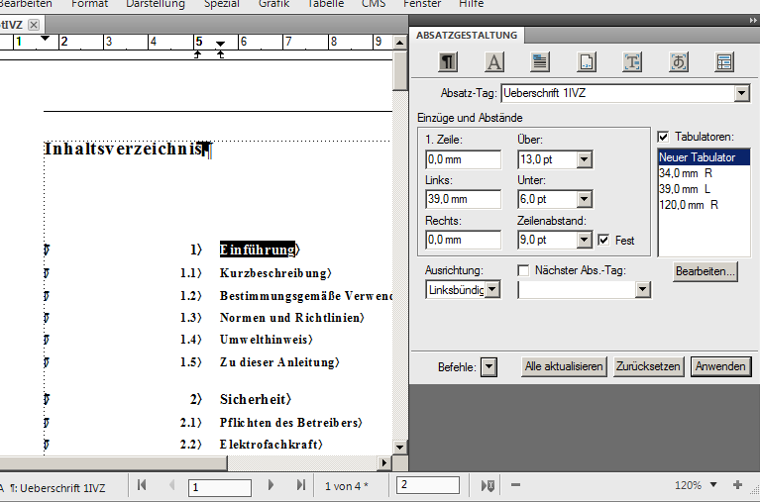Open the Table Cell properties icon
The image size is (760, 502).
point(724,62)
